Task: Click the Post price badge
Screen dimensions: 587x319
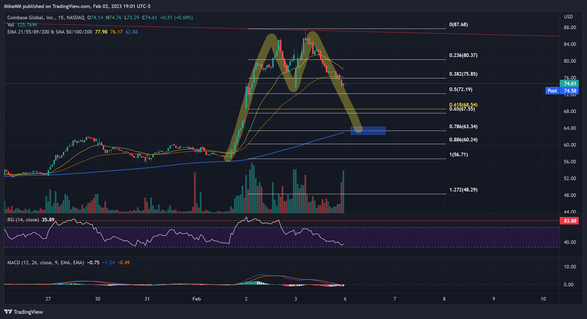Action: click(x=552, y=91)
